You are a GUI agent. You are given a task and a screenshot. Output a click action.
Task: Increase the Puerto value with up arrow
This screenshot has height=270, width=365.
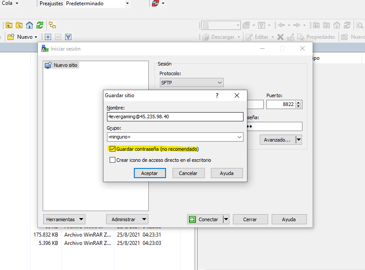[x=299, y=102]
